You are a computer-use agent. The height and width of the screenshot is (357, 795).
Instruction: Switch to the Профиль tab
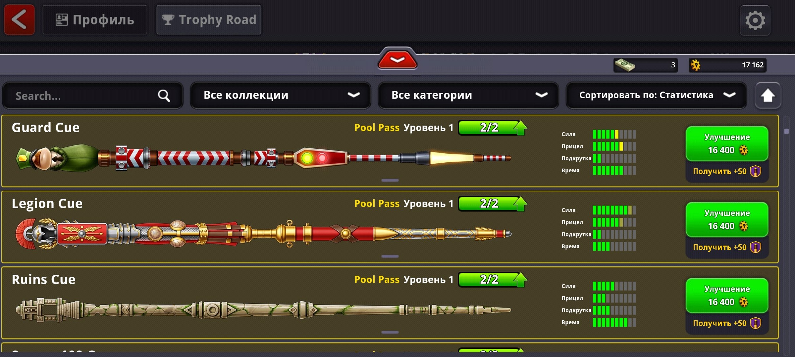95,20
